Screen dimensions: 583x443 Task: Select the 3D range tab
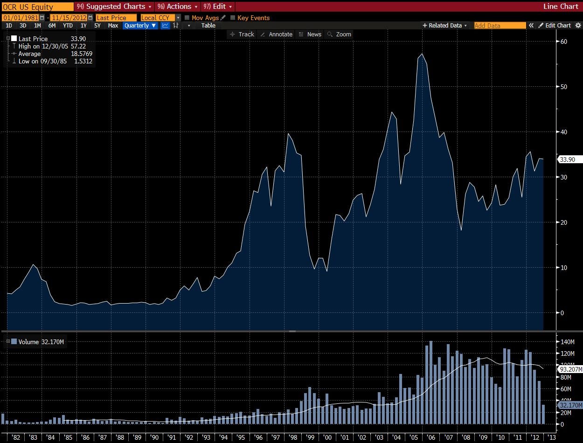(x=23, y=25)
